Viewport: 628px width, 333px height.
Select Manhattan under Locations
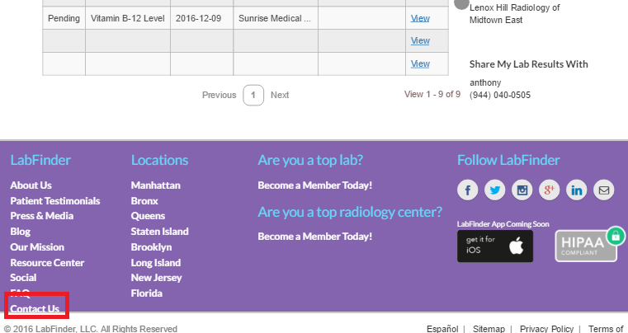click(x=155, y=185)
